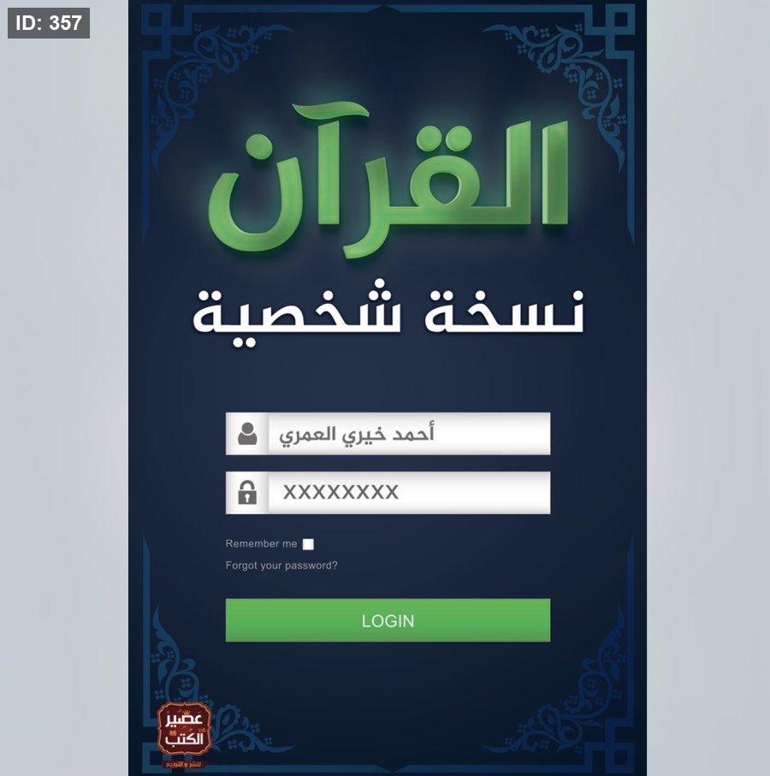Tick the Remember me checkbox
The width and height of the screenshot is (770, 776).
pyautogui.click(x=308, y=544)
